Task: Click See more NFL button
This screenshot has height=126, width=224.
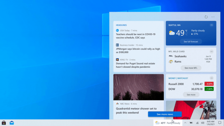Action: click(191, 68)
